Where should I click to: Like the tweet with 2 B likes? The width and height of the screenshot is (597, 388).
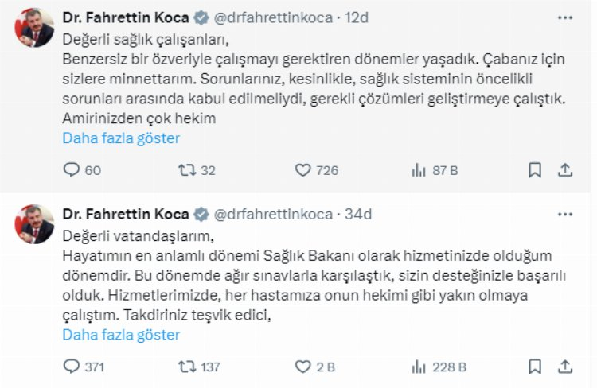302,367
